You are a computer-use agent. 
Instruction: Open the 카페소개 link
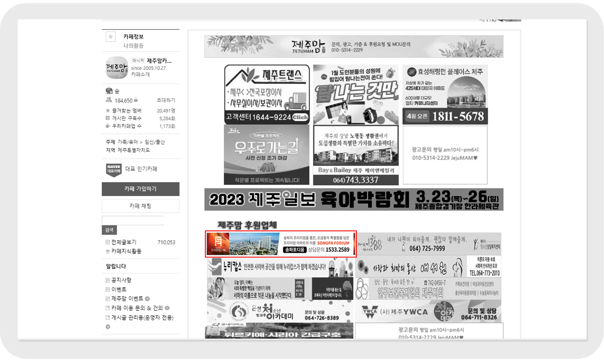coord(140,74)
